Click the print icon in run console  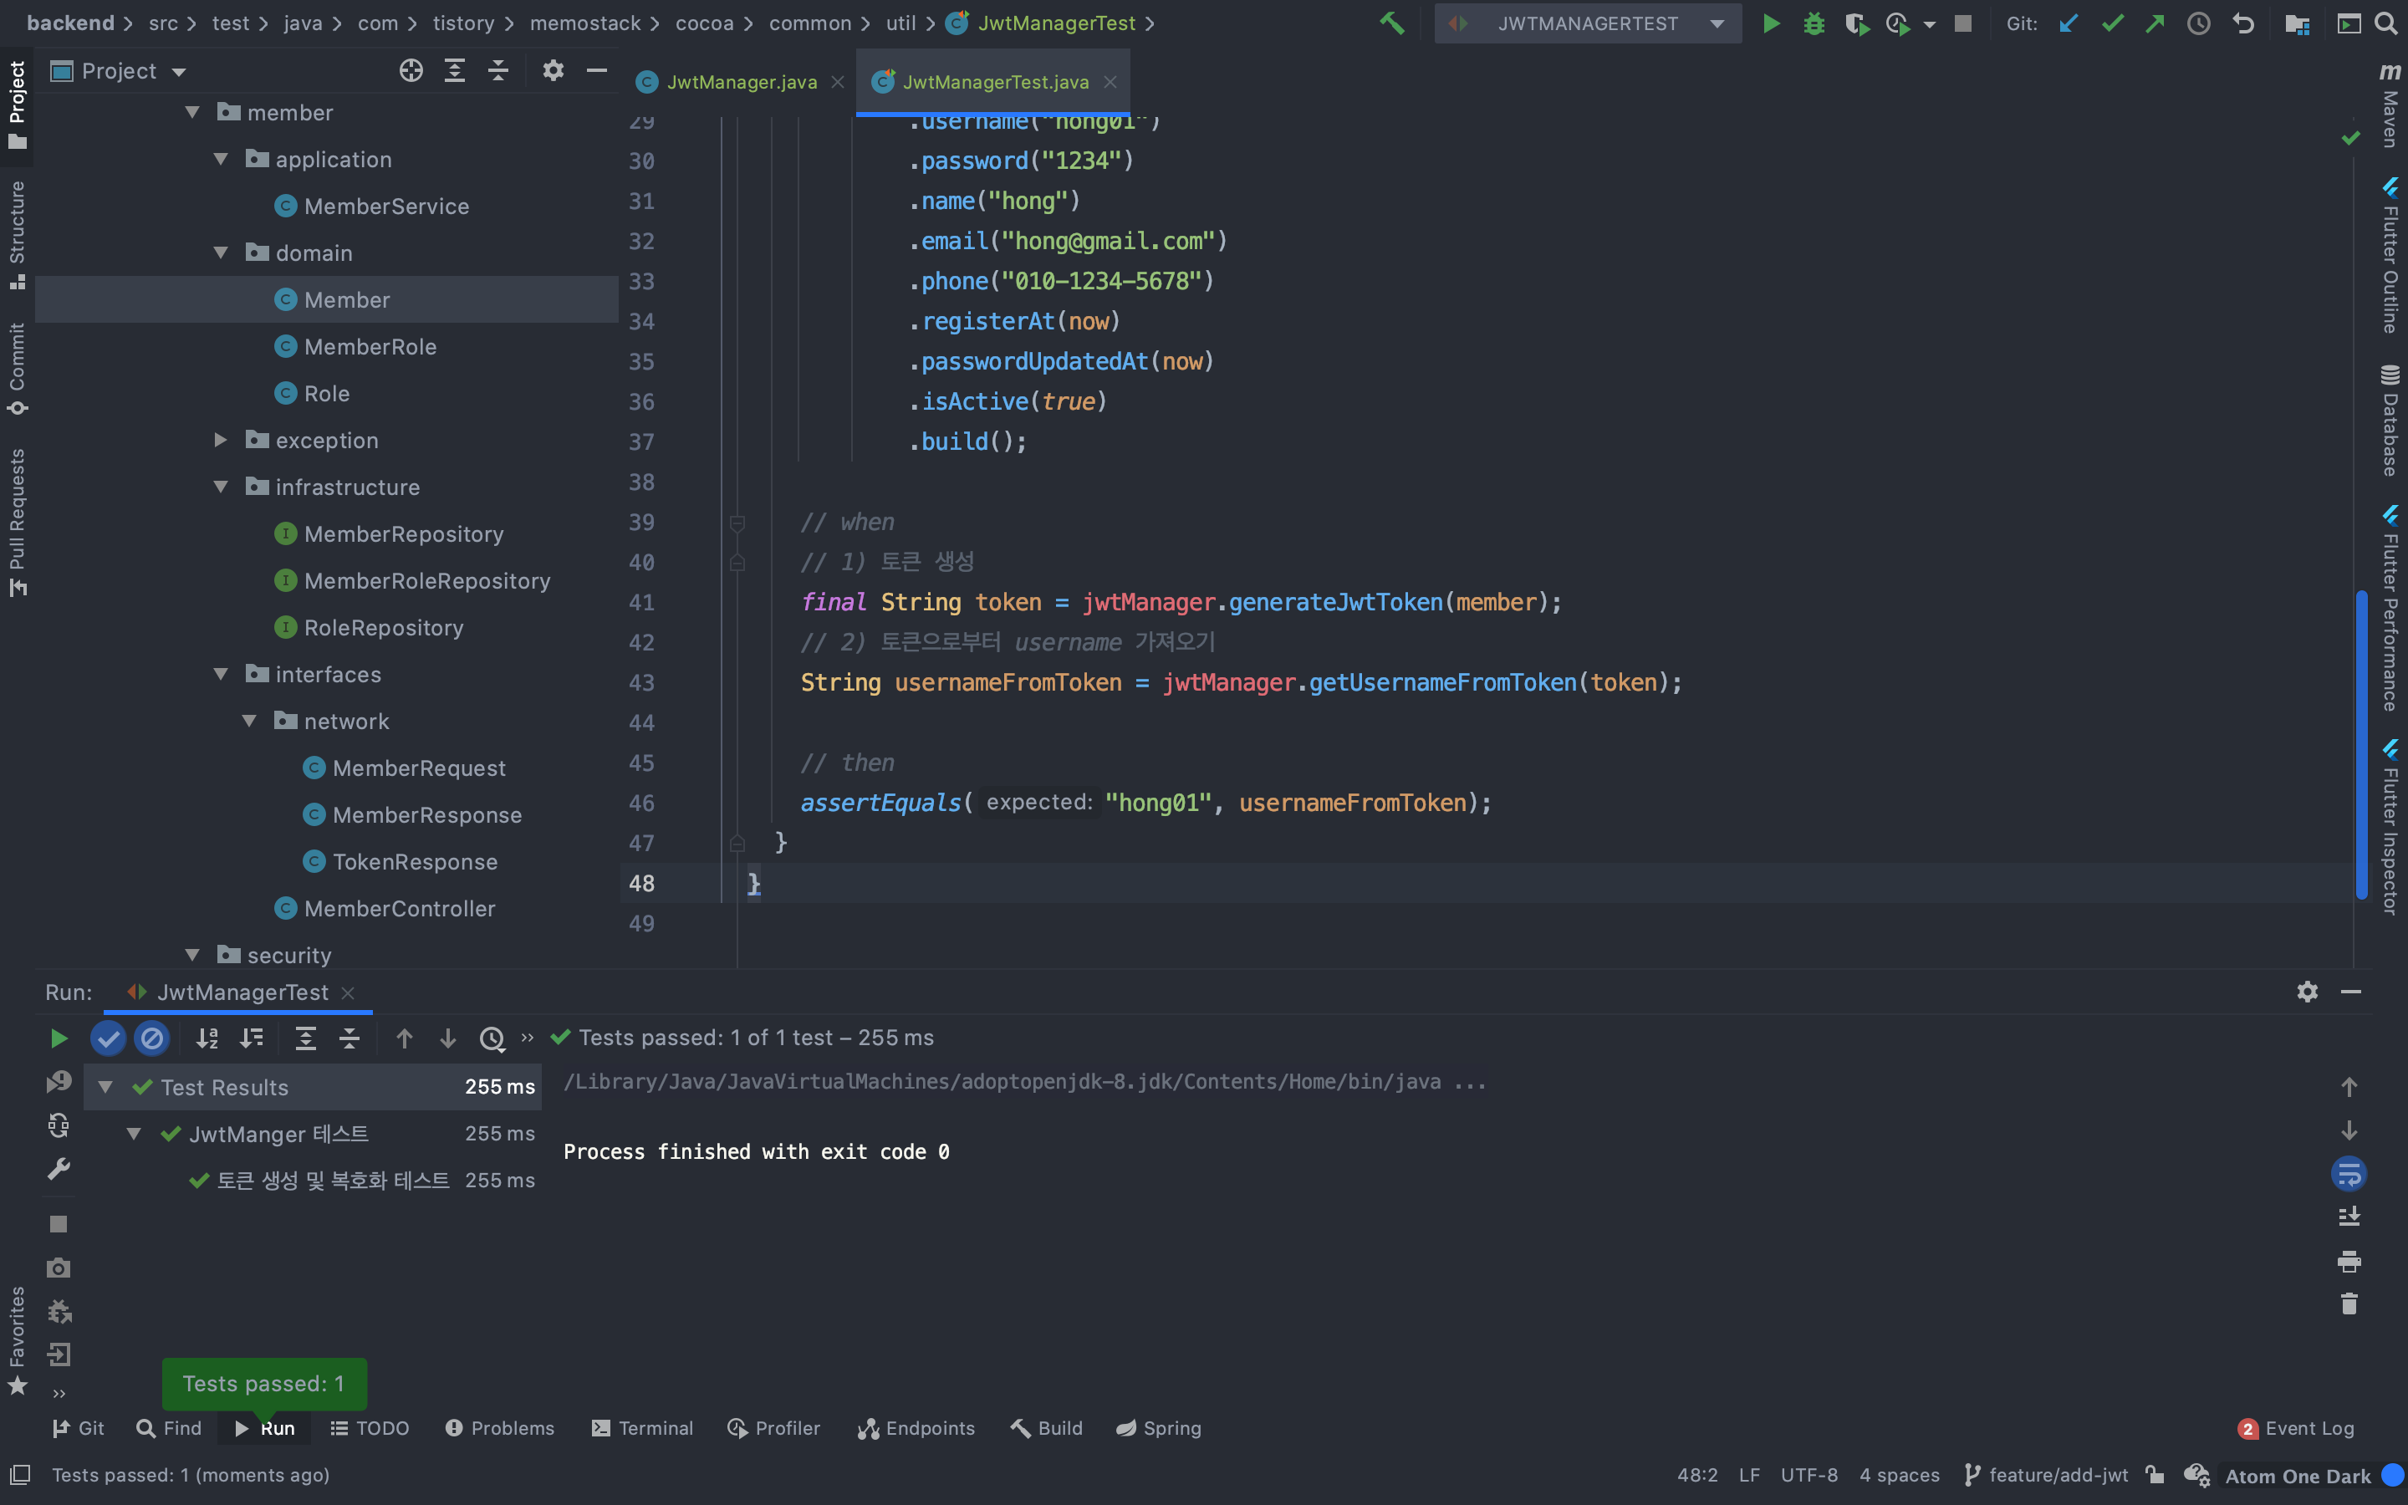2349,1261
